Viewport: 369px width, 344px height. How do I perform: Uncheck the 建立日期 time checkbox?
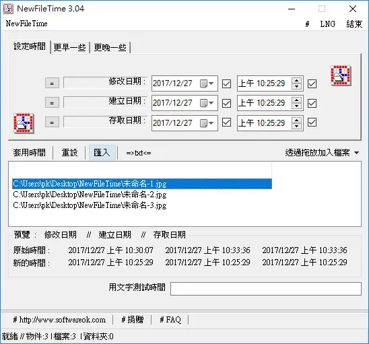[x=312, y=103]
